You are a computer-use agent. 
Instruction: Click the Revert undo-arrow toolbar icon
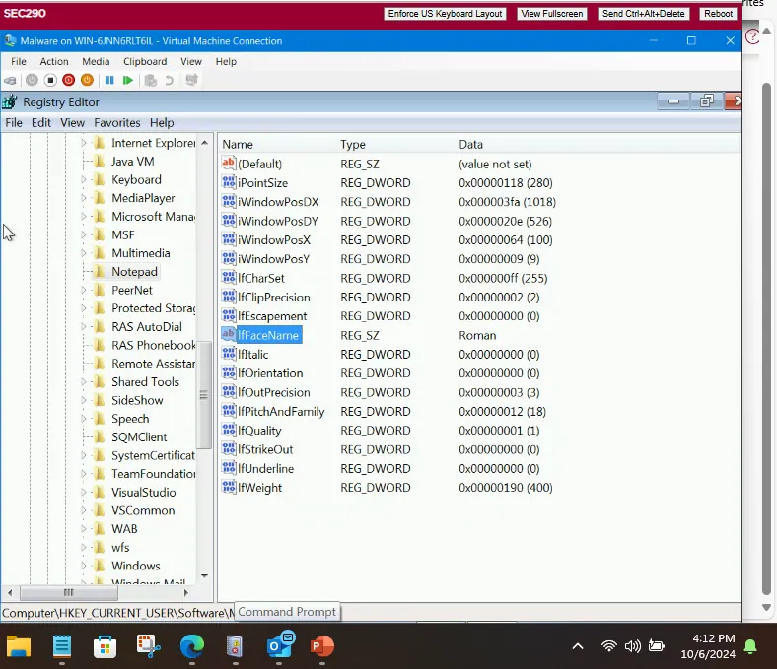(x=169, y=80)
